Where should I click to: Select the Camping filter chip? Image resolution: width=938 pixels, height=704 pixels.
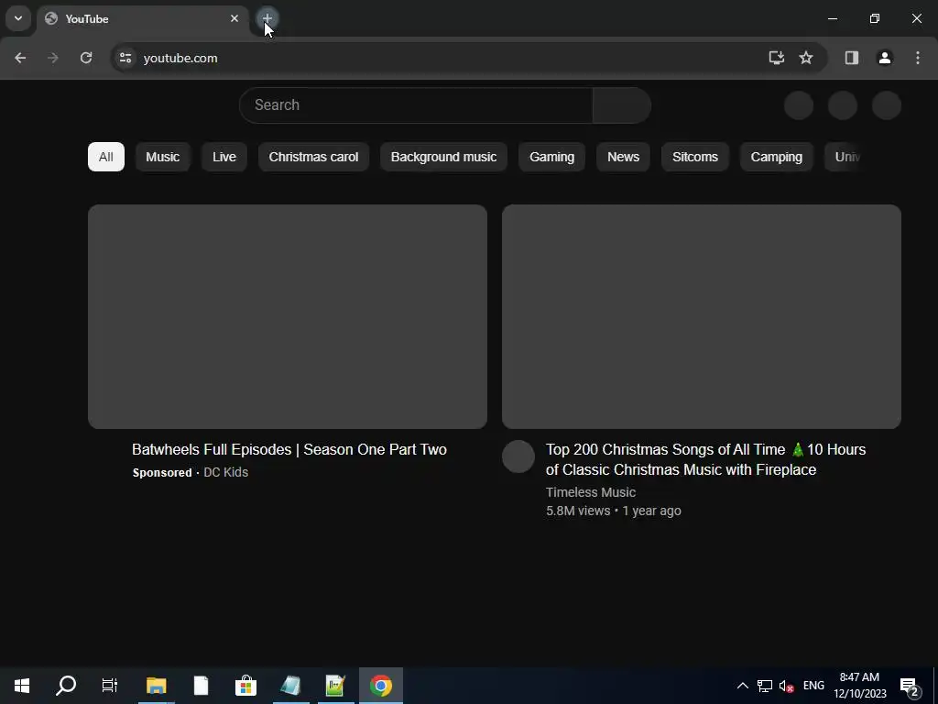[x=777, y=157]
